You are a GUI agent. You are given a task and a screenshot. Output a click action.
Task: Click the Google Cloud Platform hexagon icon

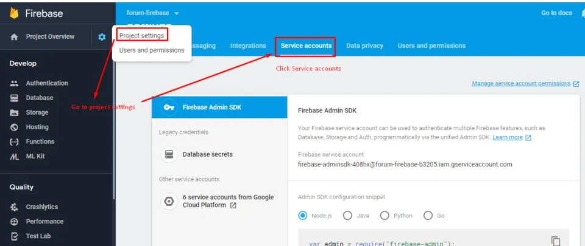tap(169, 201)
